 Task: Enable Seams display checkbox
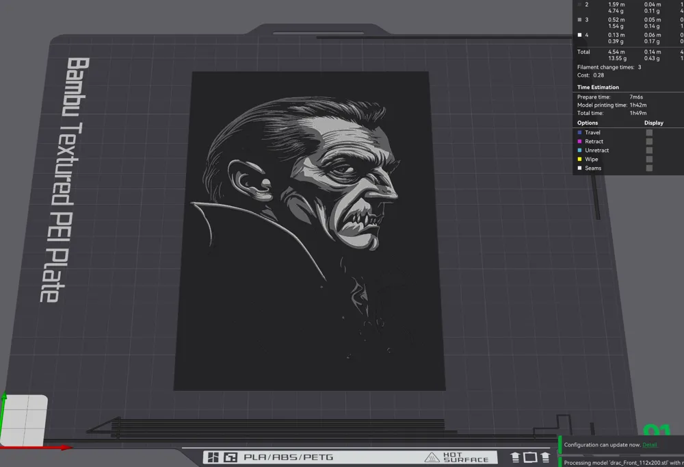tap(649, 168)
